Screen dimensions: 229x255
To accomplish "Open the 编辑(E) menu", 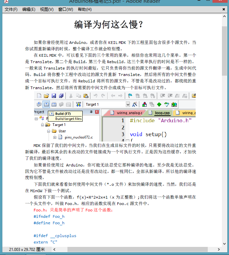I will [29, 9].
